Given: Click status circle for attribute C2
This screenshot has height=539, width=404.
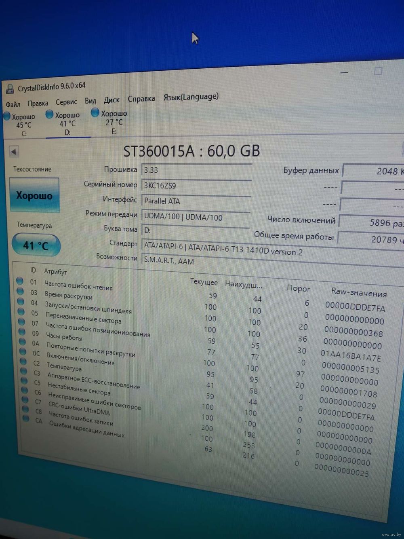Looking at the screenshot, I should pos(24,361).
